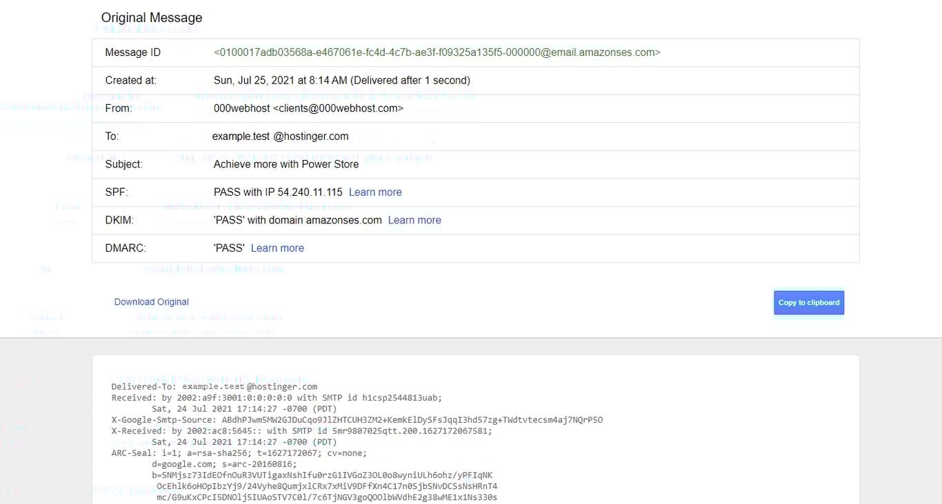Viewport: 942px width, 504px height.
Task: Select the Subject line Achieve more with Power Store
Action: [285, 164]
